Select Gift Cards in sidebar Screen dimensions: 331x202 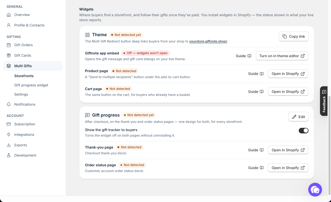[x=33, y=55]
